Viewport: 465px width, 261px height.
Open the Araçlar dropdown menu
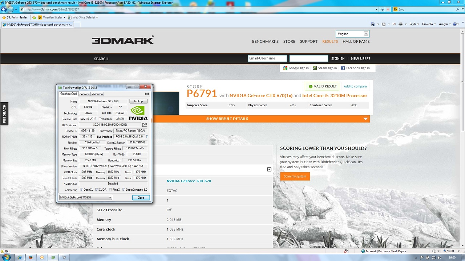point(445,24)
